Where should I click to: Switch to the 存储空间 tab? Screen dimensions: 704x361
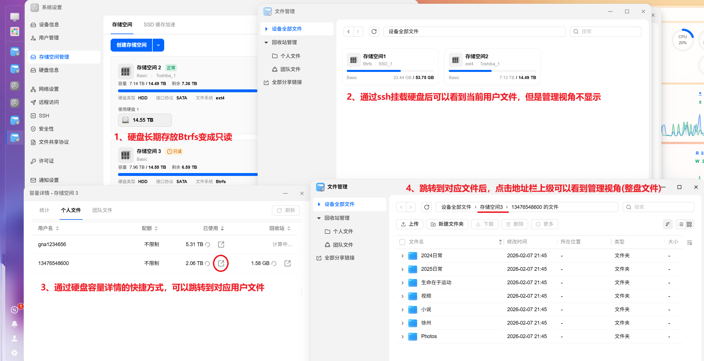[122, 25]
